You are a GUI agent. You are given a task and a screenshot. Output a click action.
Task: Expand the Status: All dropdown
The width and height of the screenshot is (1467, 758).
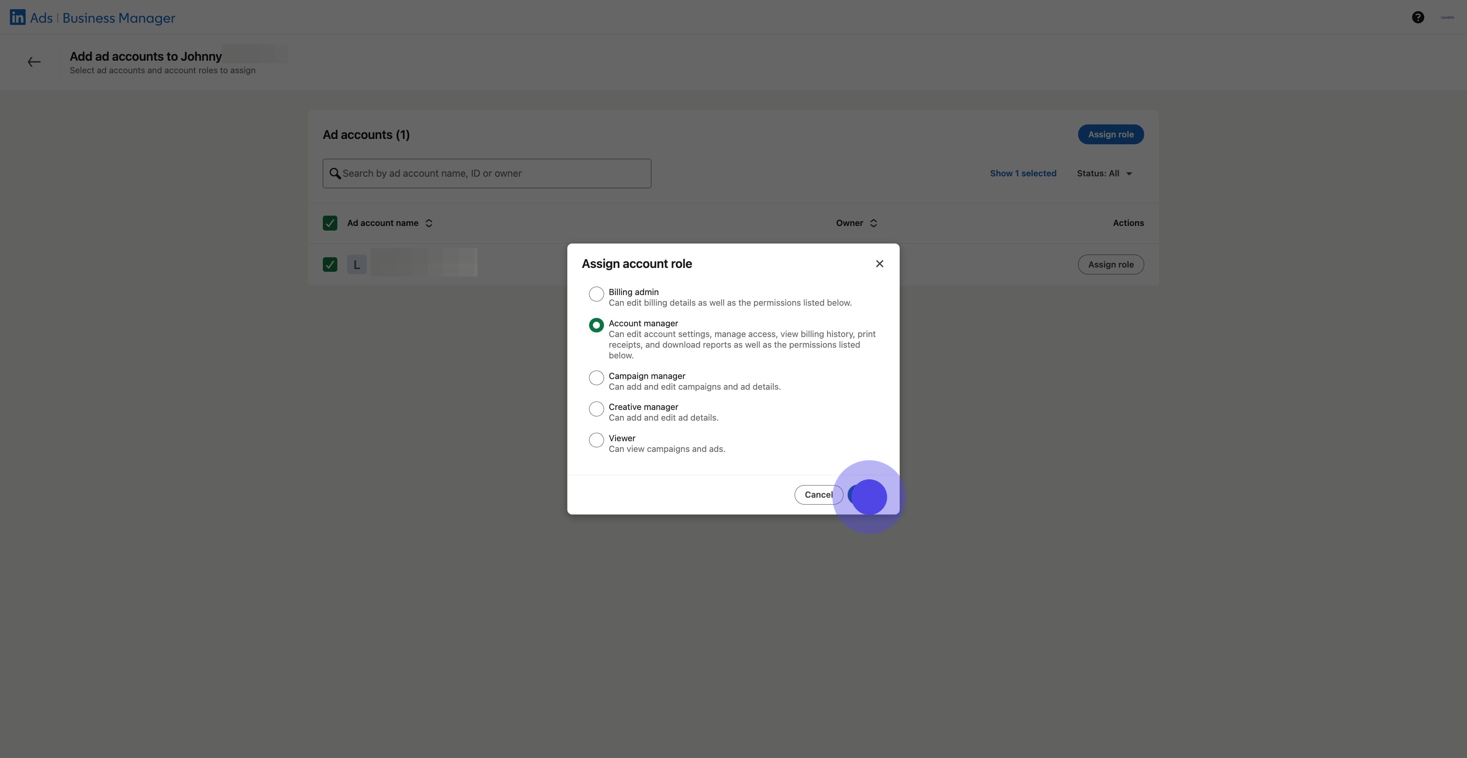pyautogui.click(x=1104, y=174)
